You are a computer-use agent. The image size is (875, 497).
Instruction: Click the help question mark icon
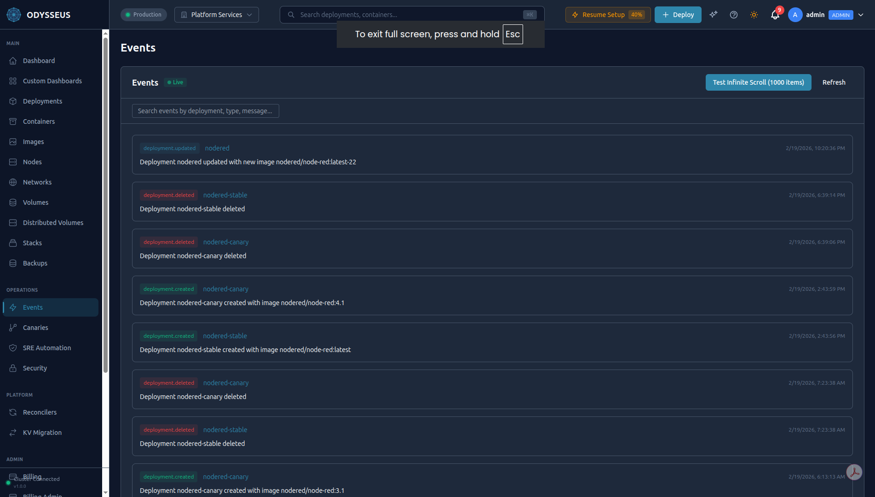tap(733, 15)
